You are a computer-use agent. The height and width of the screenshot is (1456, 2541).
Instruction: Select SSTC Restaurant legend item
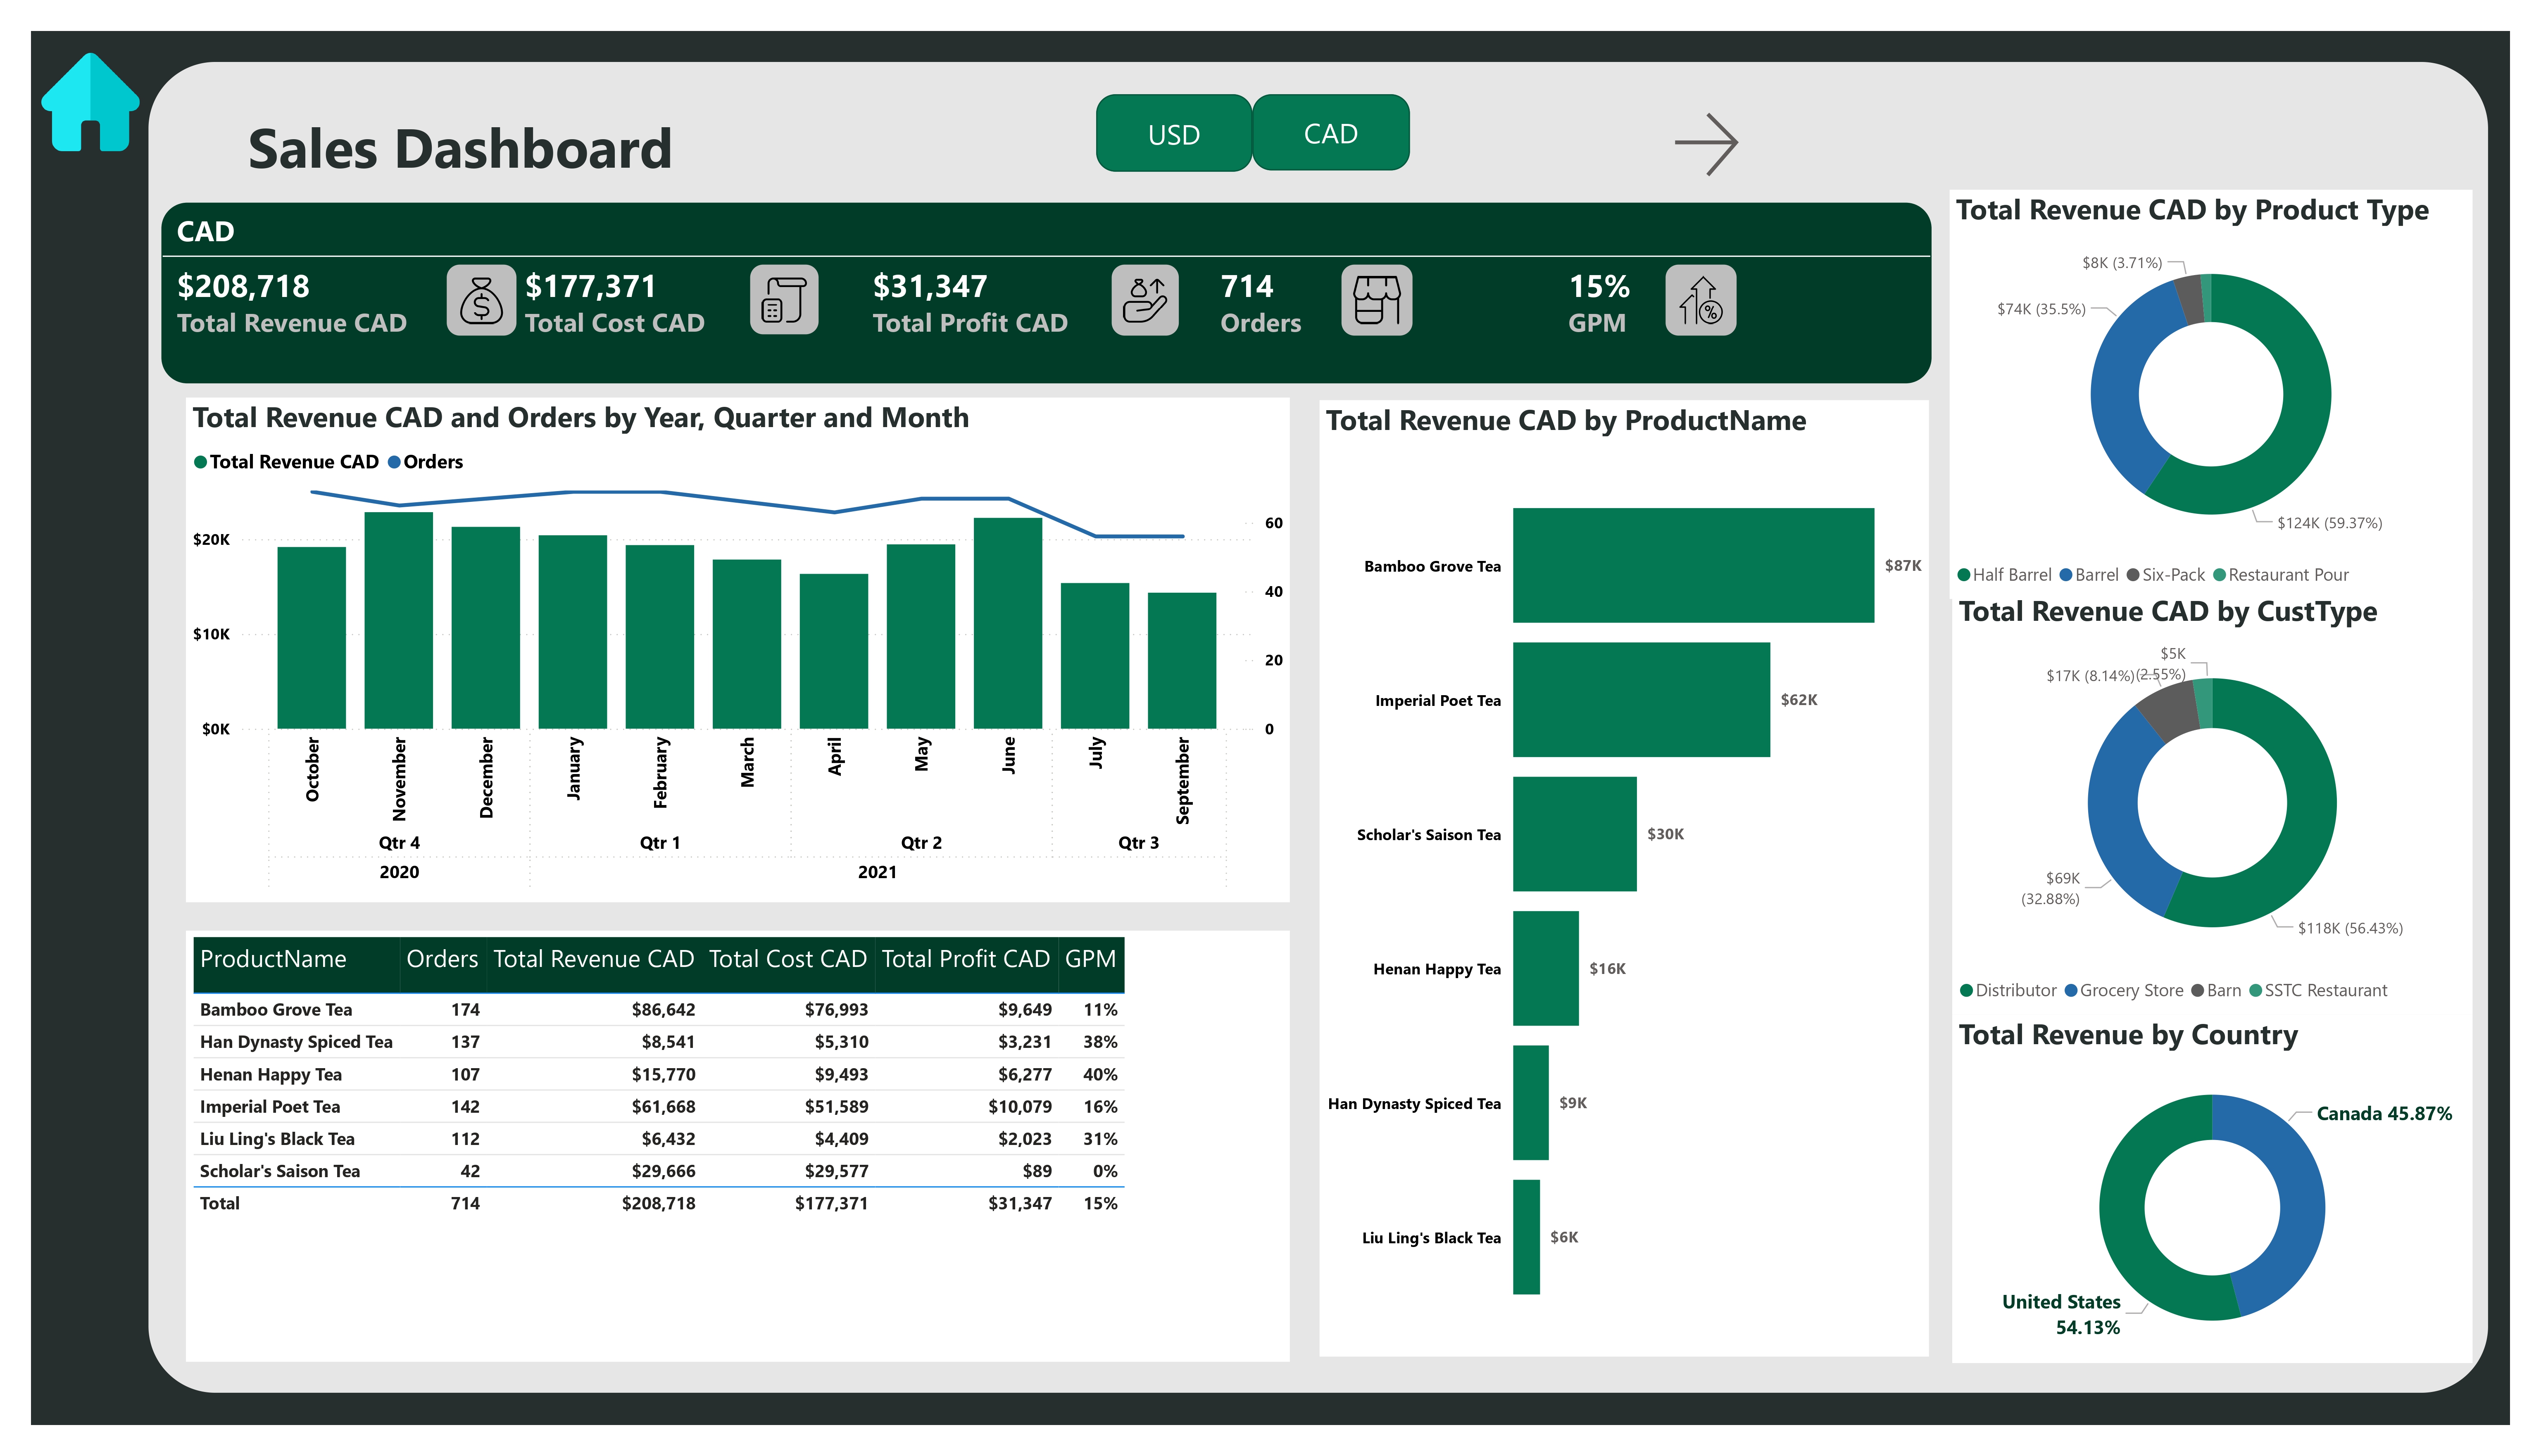click(x=2318, y=990)
